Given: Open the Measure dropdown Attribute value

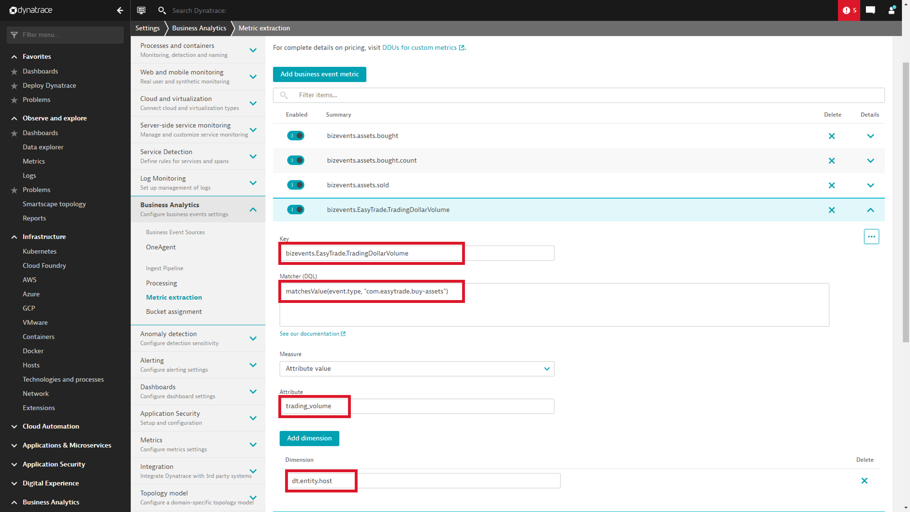Looking at the screenshot, I should (x=417, y=369).
